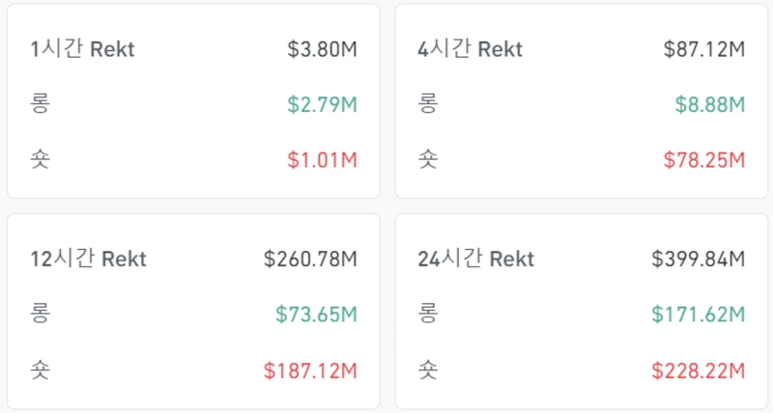Select the $3.80M total liquidation value
The image size is (773, 413).
pyautogui.click(x=322, y=49)
